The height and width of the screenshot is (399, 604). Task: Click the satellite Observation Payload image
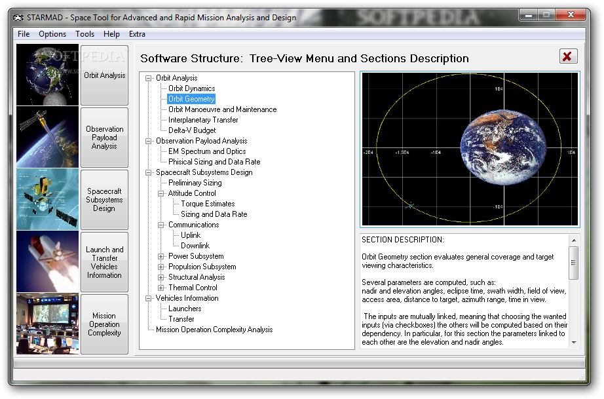(47, 137)
